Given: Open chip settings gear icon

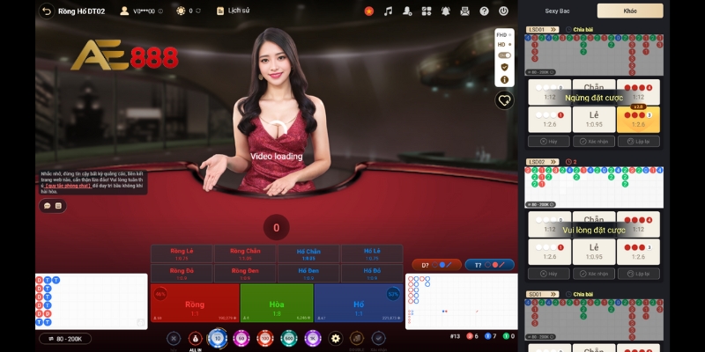Looking at the screenshot, I should 335,339.
